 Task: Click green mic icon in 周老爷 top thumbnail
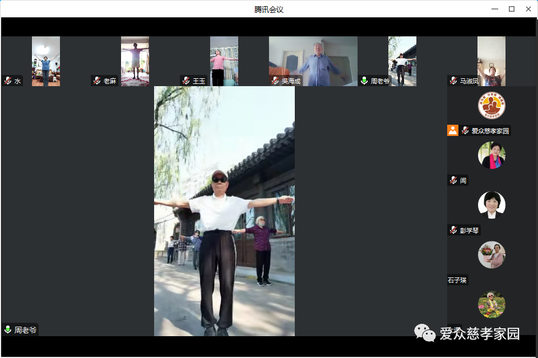tap(364, 81)
